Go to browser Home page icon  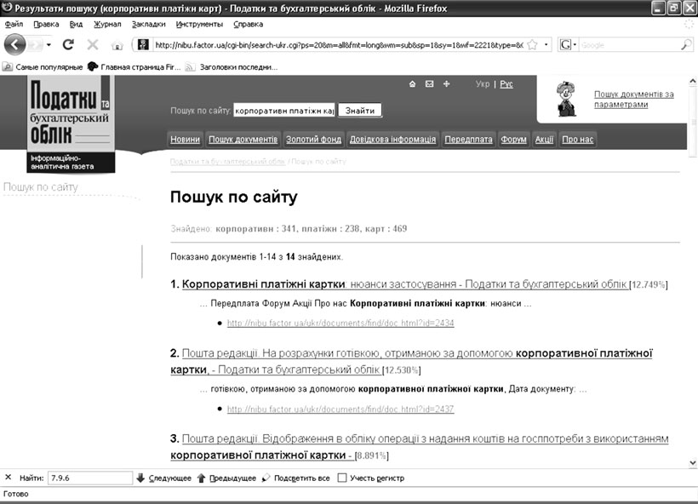117,44
